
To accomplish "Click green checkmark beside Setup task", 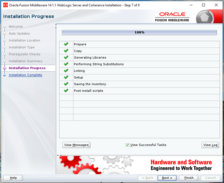I will tap(66, 77).
